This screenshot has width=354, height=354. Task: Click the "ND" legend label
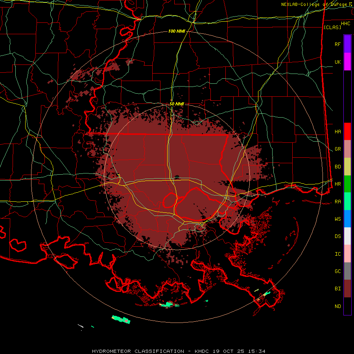(x=337, y=306)
